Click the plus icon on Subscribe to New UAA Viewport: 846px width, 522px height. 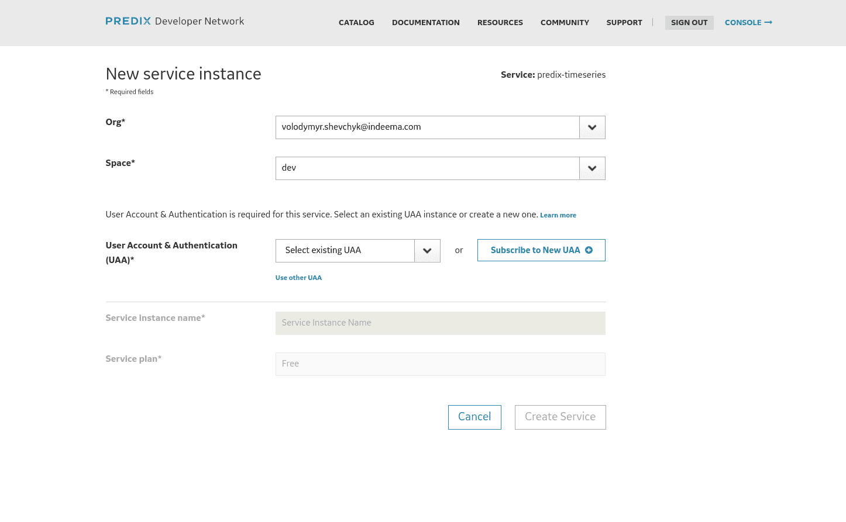click(589, 250)
